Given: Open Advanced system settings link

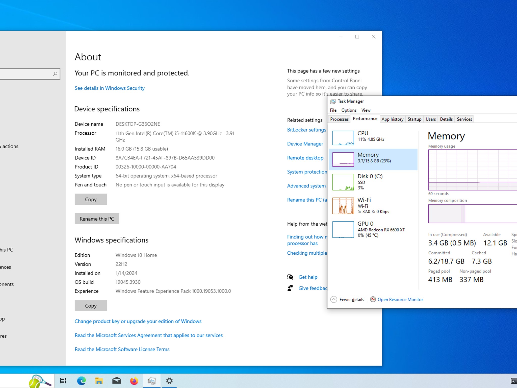Looking at the screenshot, I should (x=306, y=186).
